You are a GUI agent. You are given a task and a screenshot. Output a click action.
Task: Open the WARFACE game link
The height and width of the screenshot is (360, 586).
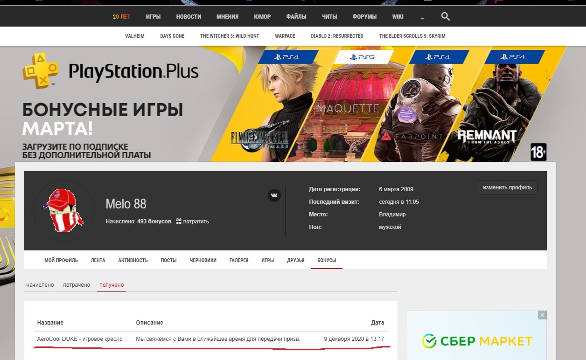click(285, 36)
